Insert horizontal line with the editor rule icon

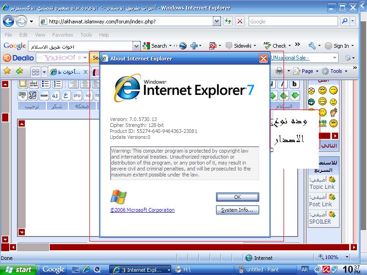[x=44, y=95]
